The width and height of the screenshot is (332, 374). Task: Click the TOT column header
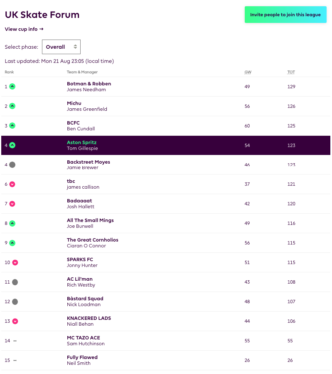coord(291,72)
